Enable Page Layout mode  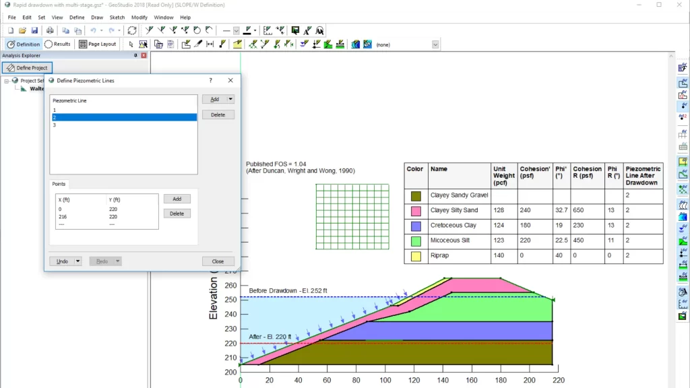pyautogui.click(x=98, y=44)
